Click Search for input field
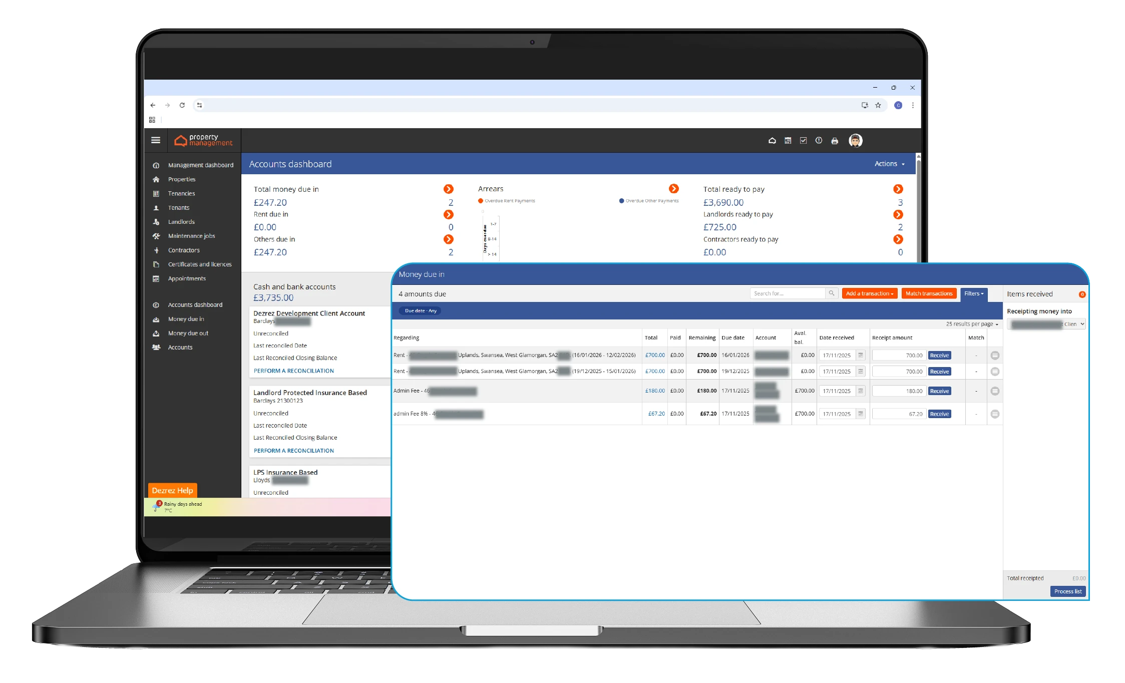Viewport: 1125px width, 683px height. pyautogui.click(x=787, y=293)
